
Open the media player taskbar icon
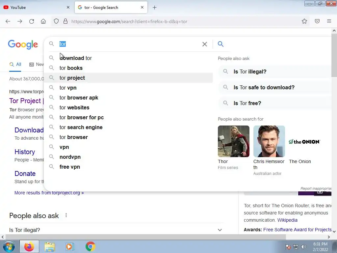tap(70, 246)
